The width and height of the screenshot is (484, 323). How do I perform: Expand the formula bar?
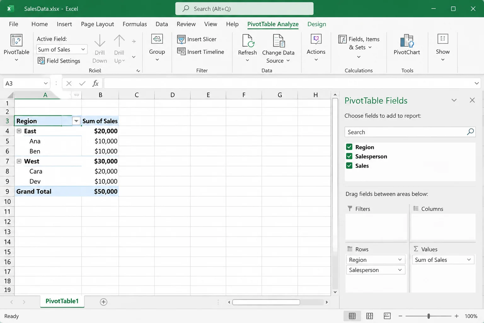476,83
